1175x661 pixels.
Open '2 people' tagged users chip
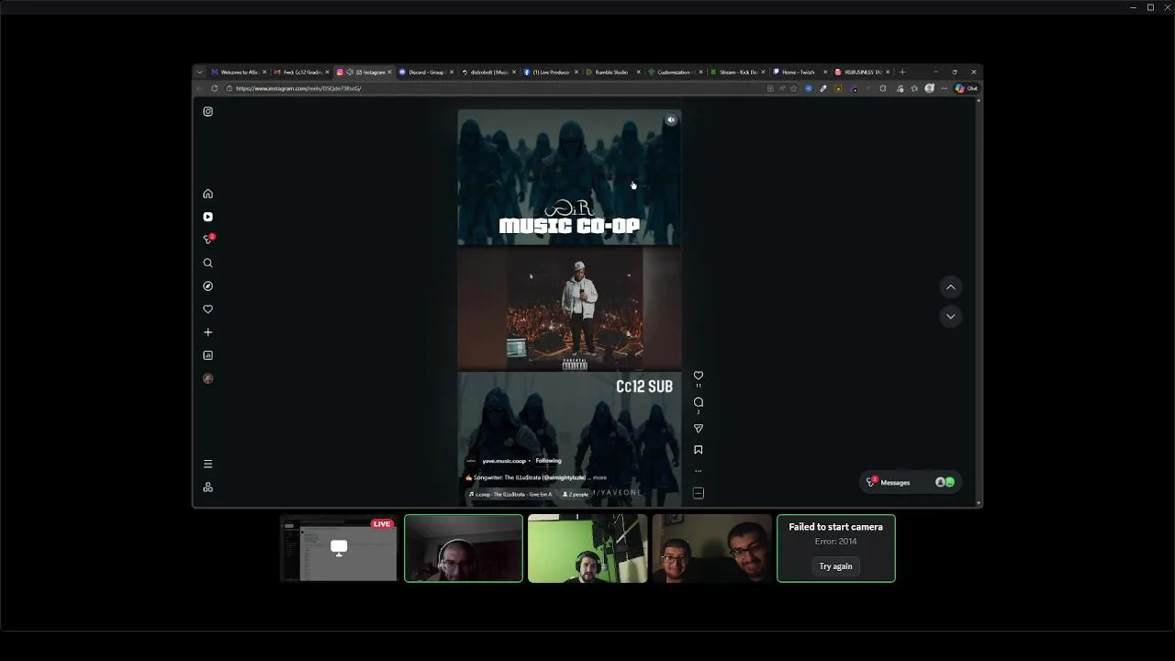click(x=575, y=494)
